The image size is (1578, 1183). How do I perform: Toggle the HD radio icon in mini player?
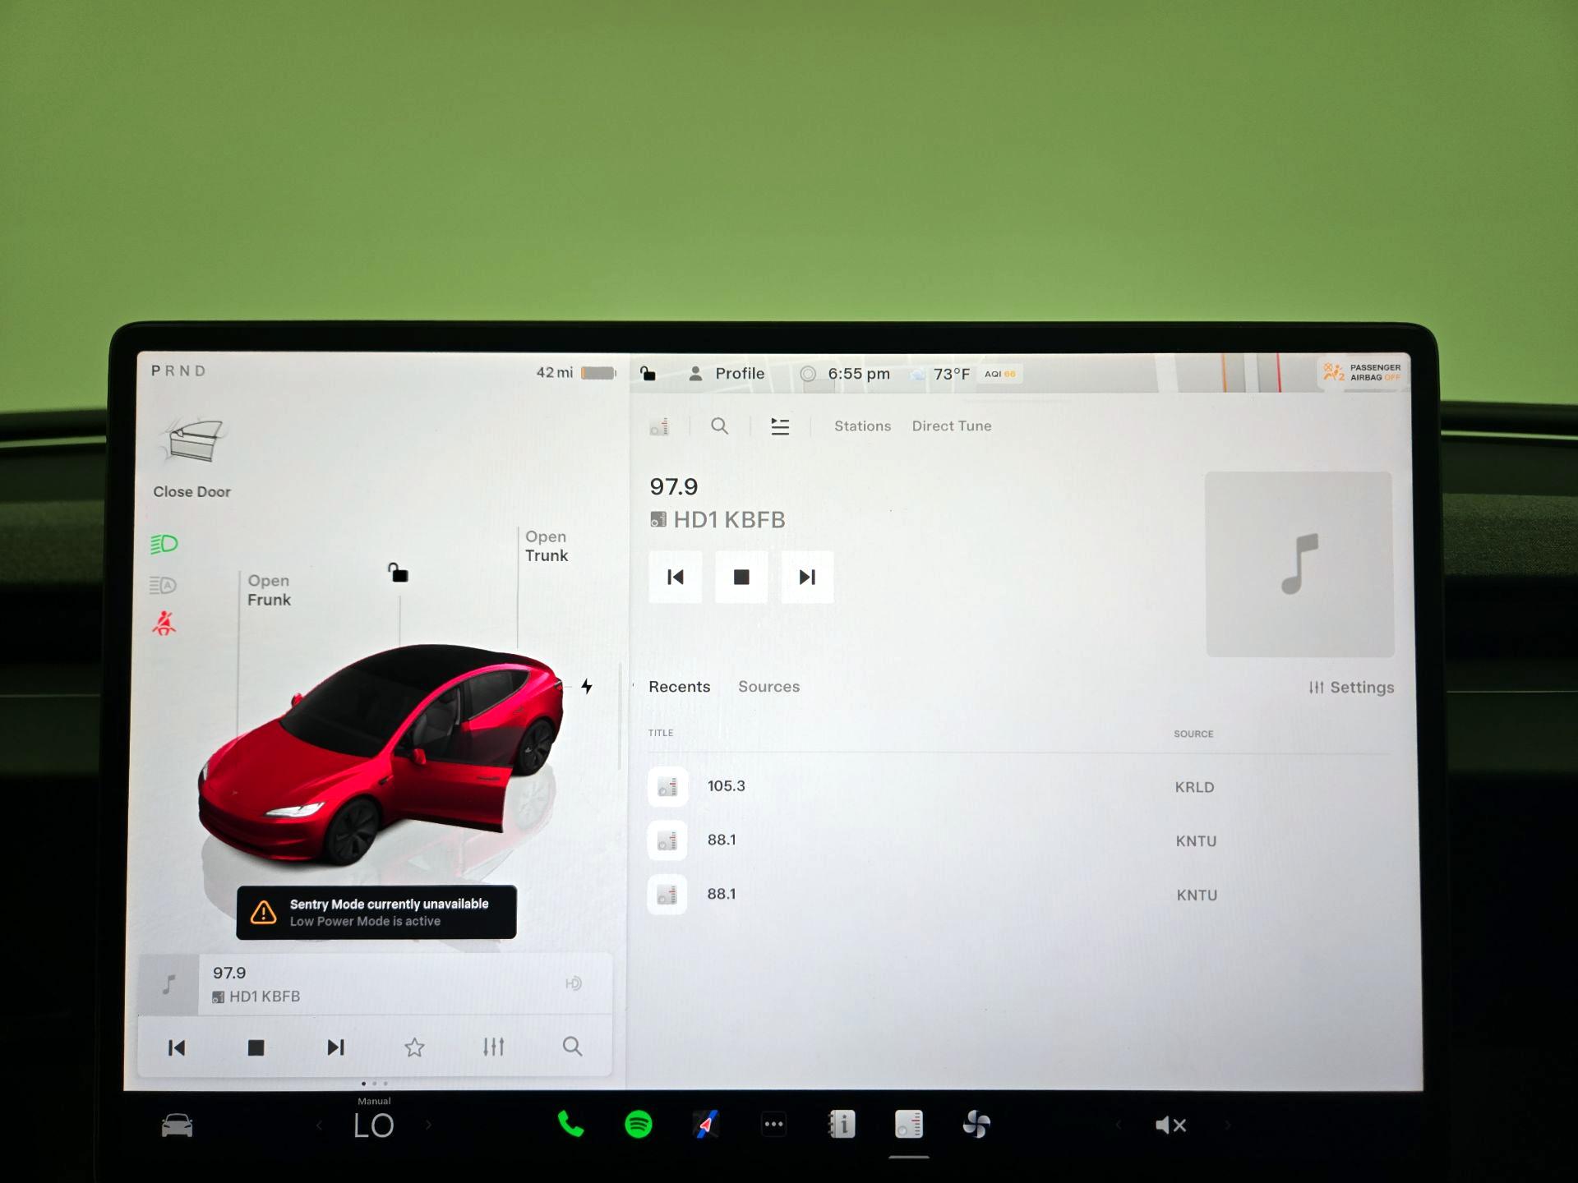click(574, 983)
